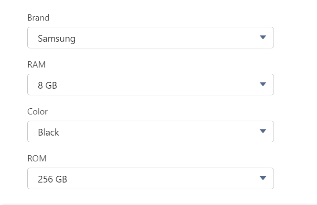Click the selected value 8 GB

point(47,85)
